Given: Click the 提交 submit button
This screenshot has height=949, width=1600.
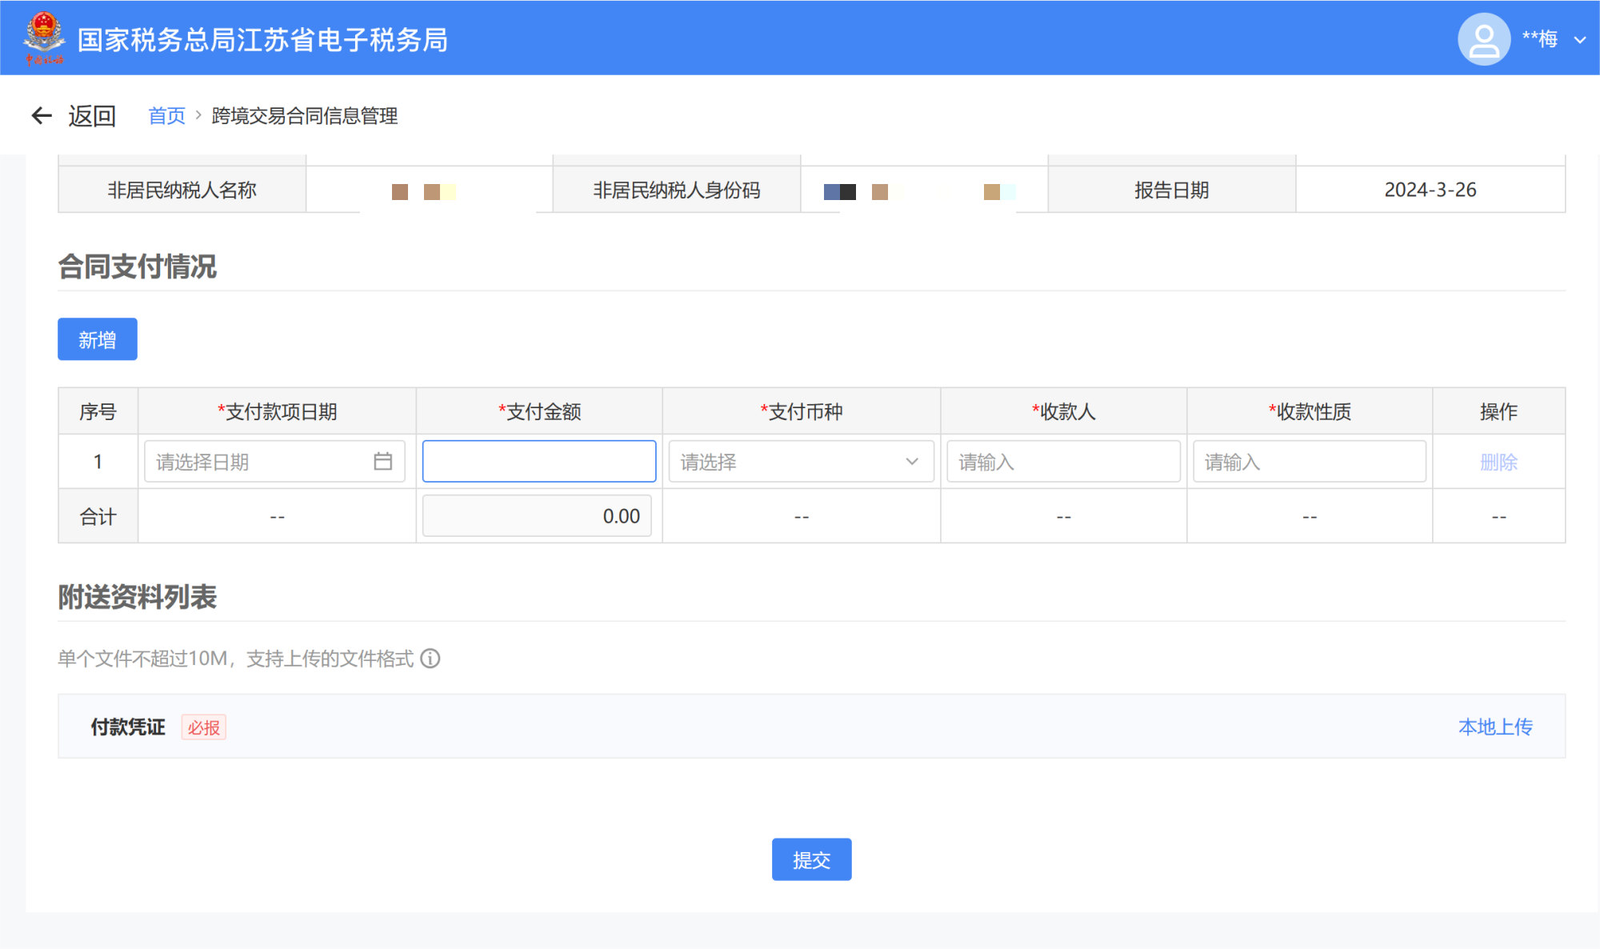Looking at the screenshot, I should click(811, 859).
